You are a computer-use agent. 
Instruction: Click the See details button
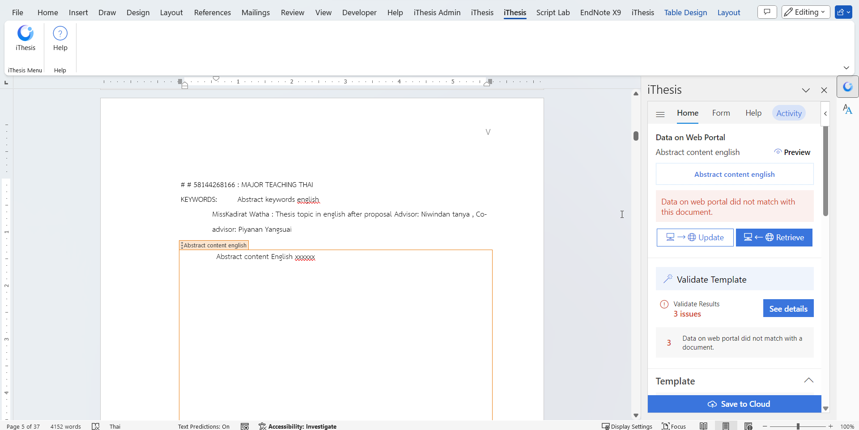click(788, 309)
